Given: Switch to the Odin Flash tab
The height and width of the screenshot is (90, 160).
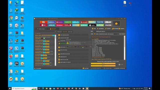Looking at the screenshot, I should click(41, 29).
